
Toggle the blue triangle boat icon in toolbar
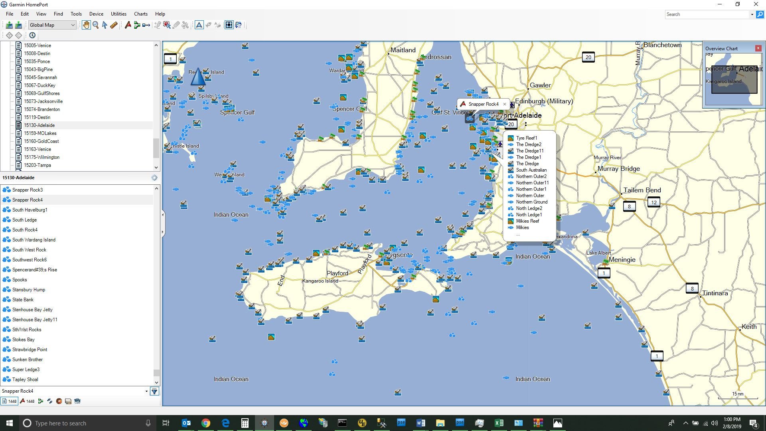pos(199,25)
